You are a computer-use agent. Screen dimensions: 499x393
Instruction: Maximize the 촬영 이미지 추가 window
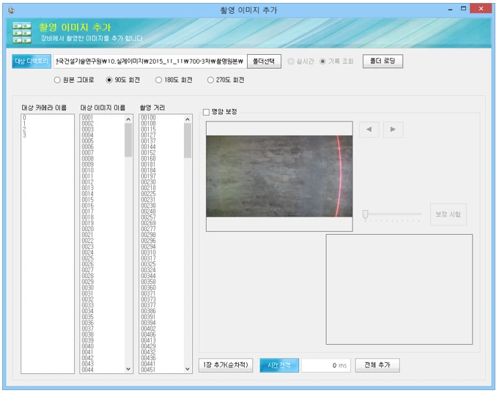pos(463,9)
